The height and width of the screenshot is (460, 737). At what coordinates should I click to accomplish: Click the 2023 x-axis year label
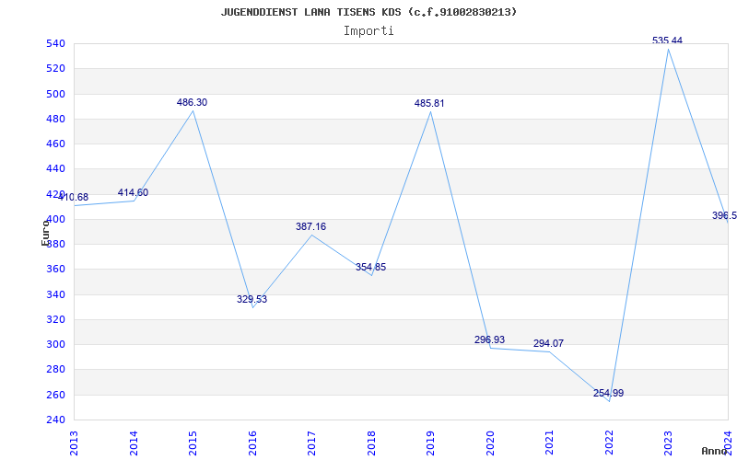point(668,443)
